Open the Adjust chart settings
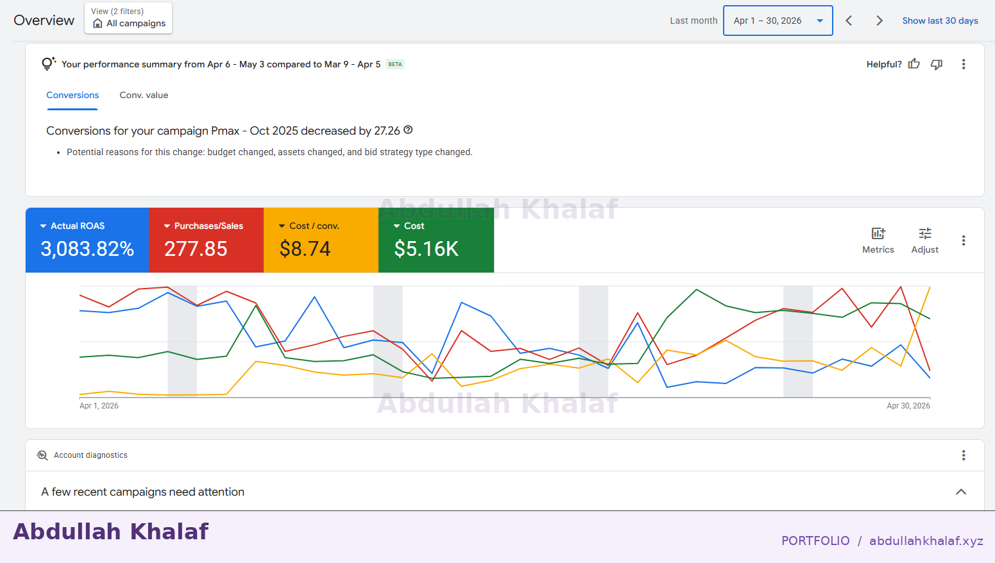Viewport: 995px width, 563px height. (925, 240)
